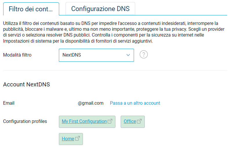Click the external link icon beside Home
This screenshot has height=147, width=230.
tap(77, 139)
